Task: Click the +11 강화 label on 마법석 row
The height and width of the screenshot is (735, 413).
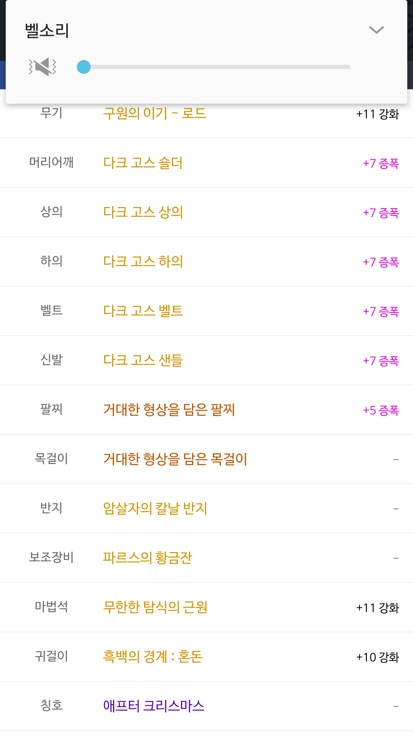Action: [377, 608]
